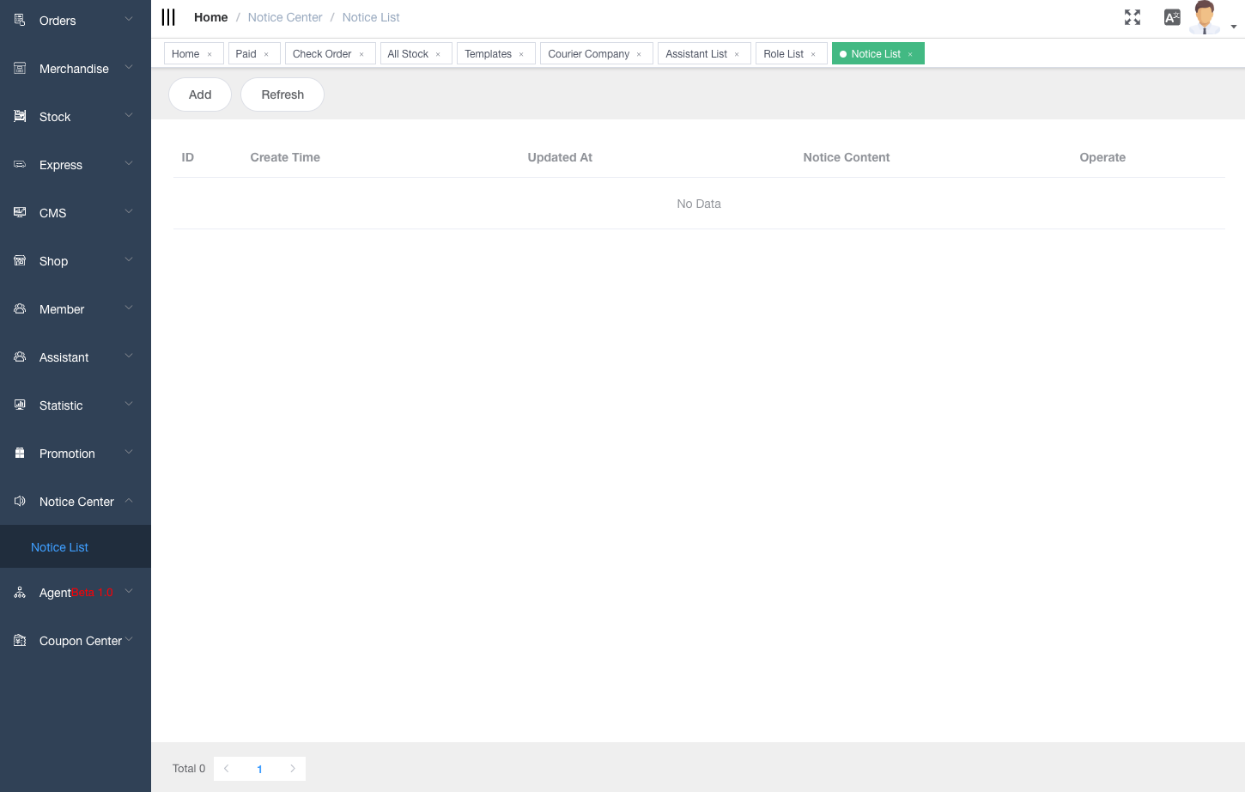
Task: Select the Promotion sidebar icon
Action: tap(18, 452)
